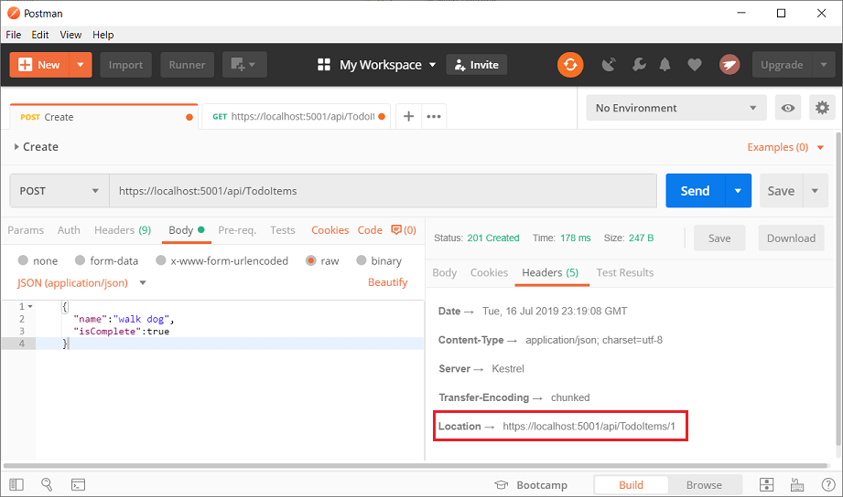
Task: Switch to request Tests tab
Action: click(x=282, y=229)
